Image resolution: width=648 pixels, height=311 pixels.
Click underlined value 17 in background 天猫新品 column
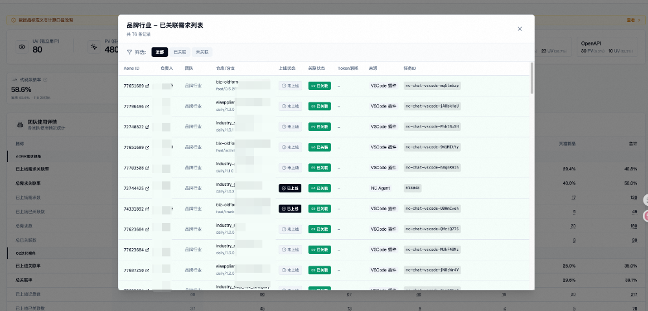[573, 198]
